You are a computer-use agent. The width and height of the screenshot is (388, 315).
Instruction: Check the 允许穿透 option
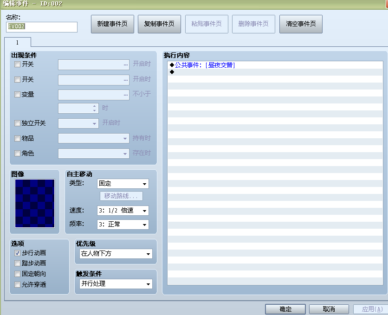pos(17,284)
